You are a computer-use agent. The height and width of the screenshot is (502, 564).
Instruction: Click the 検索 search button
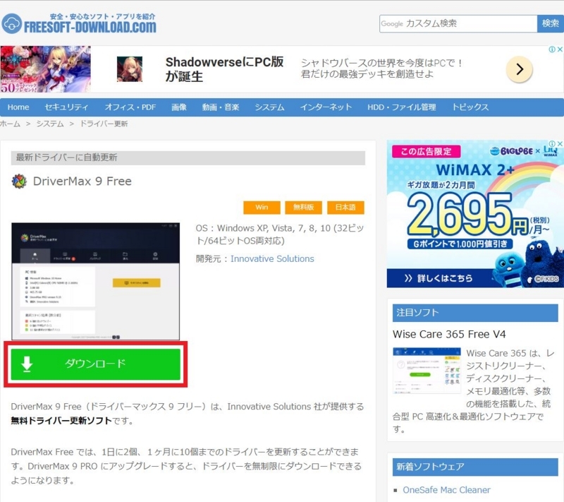point(551,24)
